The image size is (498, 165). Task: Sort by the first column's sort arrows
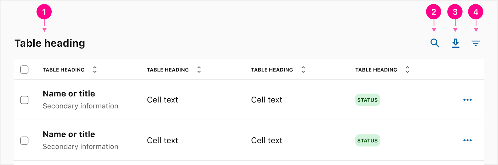95,70
